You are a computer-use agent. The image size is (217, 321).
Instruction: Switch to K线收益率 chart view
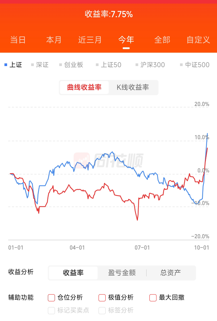pyautogui.click(x=133, y=87)
